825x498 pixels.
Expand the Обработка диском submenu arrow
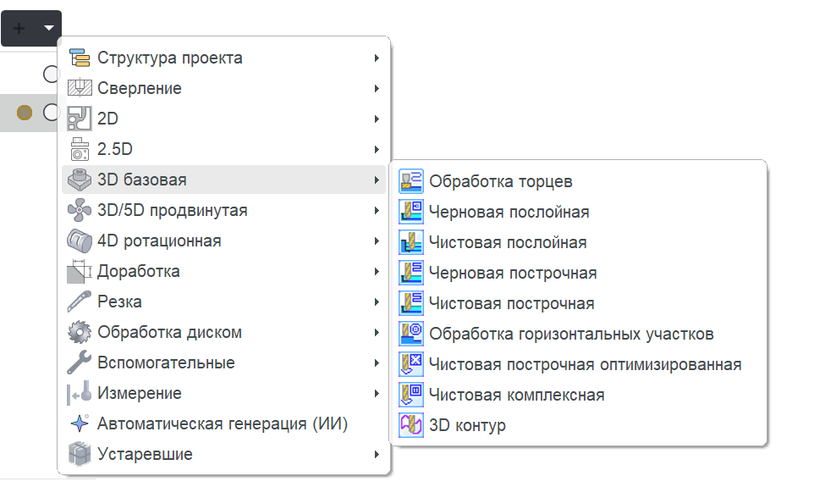[x=377, y=333]
